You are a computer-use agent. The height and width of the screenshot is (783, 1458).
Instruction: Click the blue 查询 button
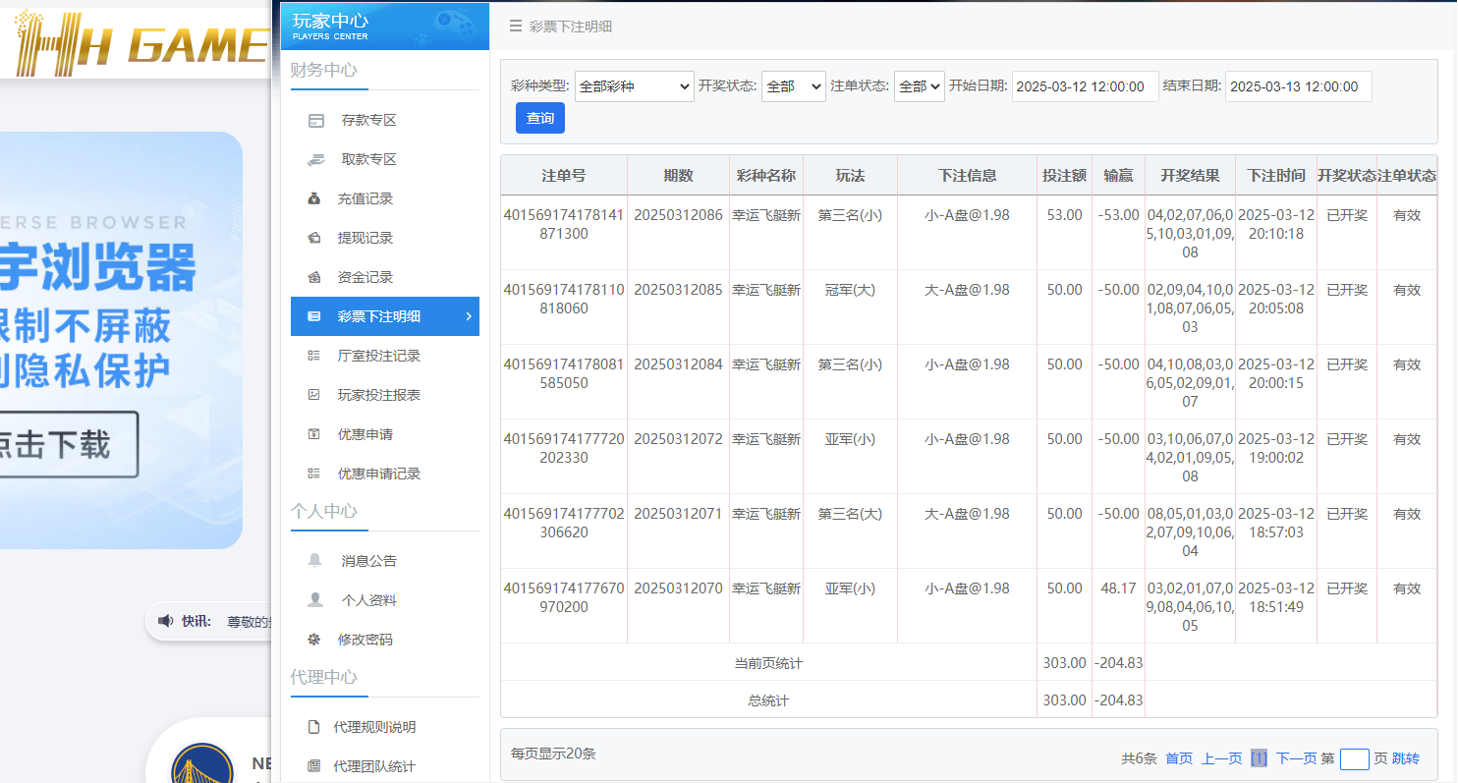click(x=540, y=118)
